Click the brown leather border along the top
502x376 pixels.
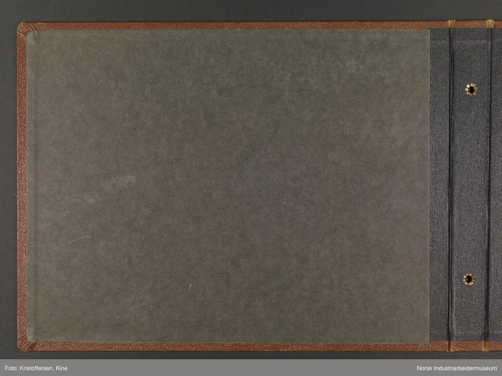(x=230, y=25)
